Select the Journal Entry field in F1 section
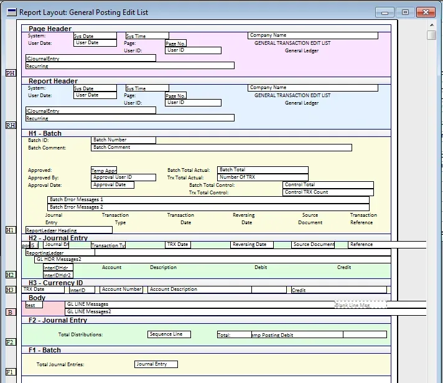Viewport: 443px width, 383px height. coord(156,364)
